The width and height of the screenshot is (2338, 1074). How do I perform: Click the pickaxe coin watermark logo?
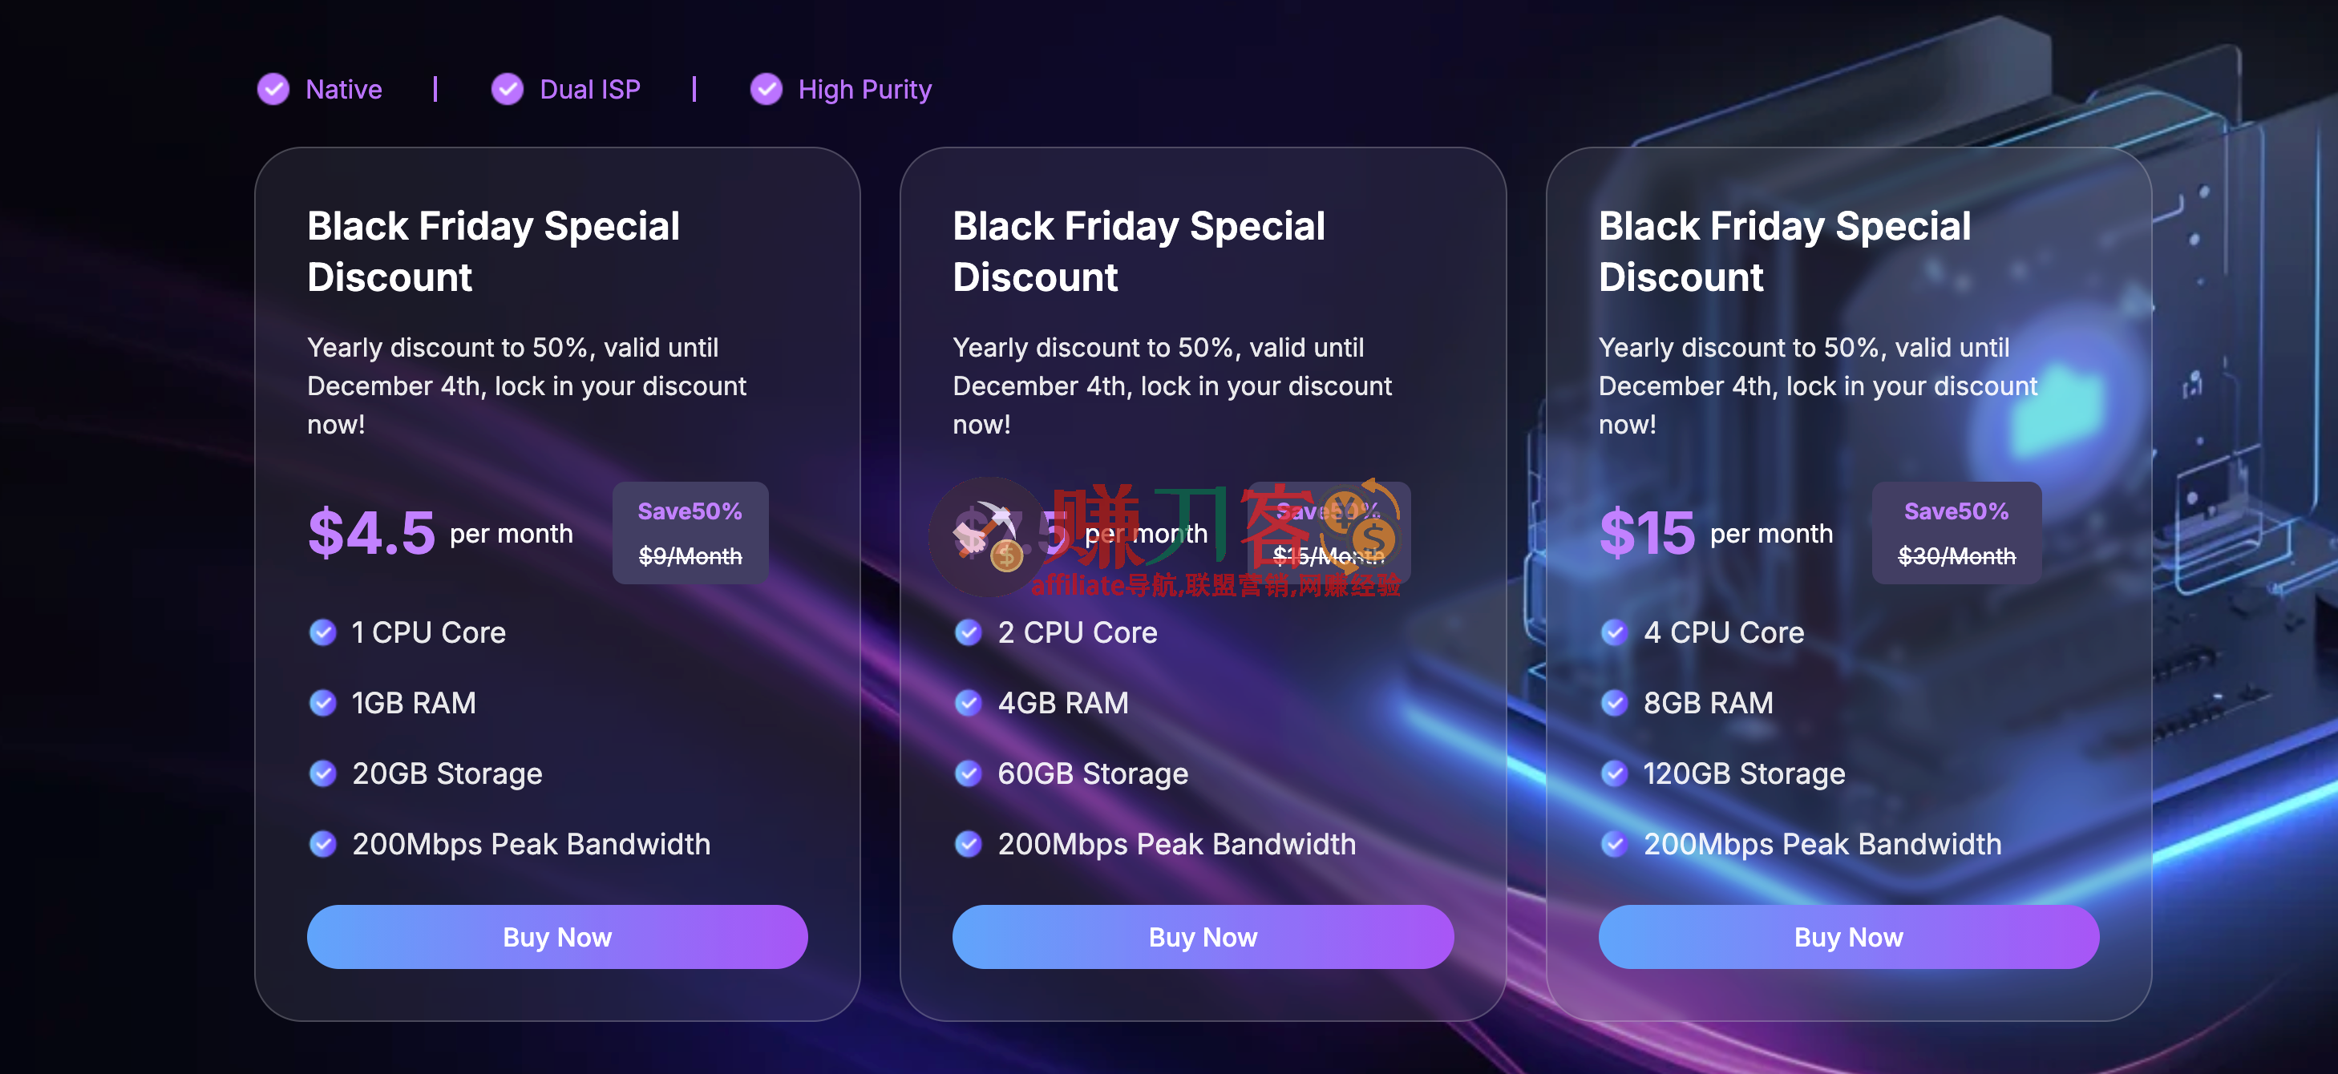pyautogui.click(x=988, y=537)
